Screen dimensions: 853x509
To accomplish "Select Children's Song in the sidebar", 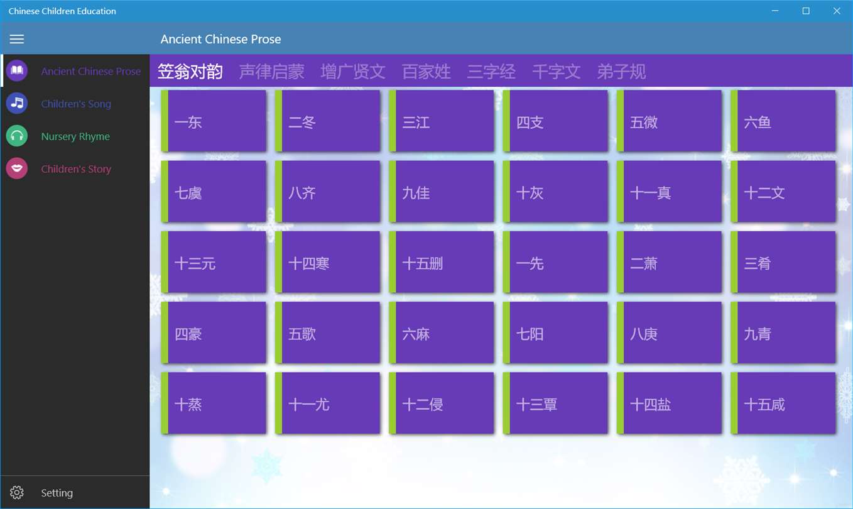I will [x=76, y=104].
